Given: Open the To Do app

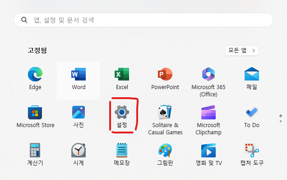Looking at the screenshot, I should click(252, 112).
